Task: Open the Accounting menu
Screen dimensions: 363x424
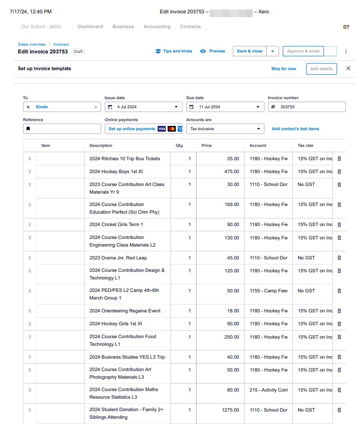Action: tap(157, 27)
